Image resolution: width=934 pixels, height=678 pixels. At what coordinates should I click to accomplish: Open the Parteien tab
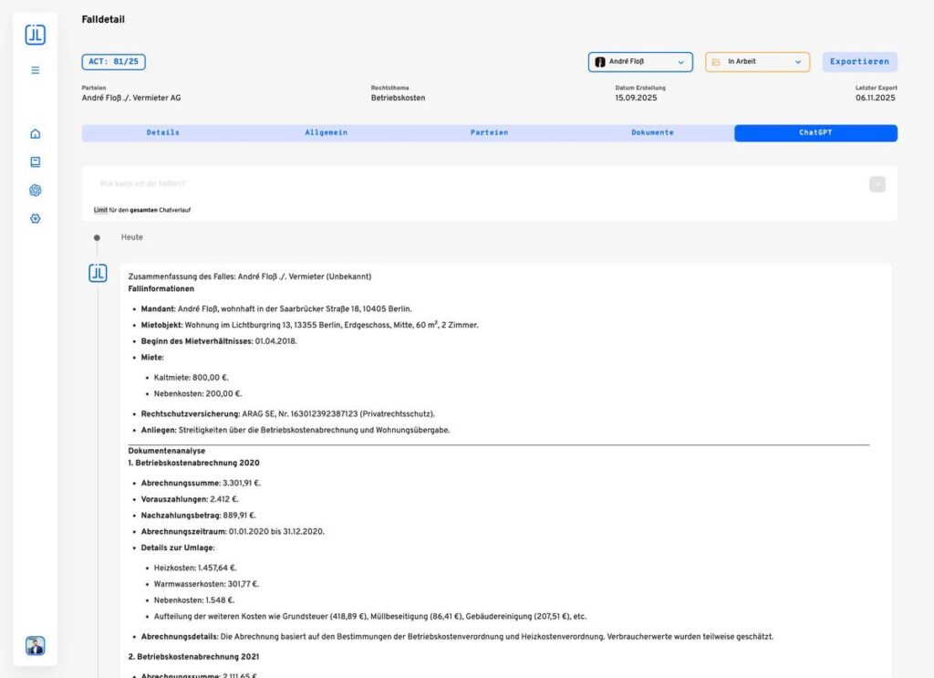(x=489, y=133)
